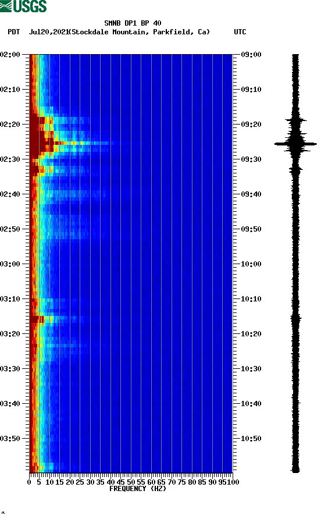Click the '09:30' UTC time label
The height and width of the screenshot is (519, 321).
pos(251,159)
